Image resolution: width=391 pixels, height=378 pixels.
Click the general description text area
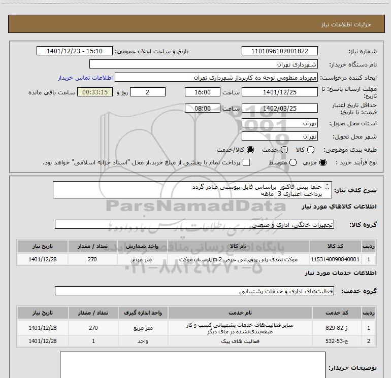point(192,190)
